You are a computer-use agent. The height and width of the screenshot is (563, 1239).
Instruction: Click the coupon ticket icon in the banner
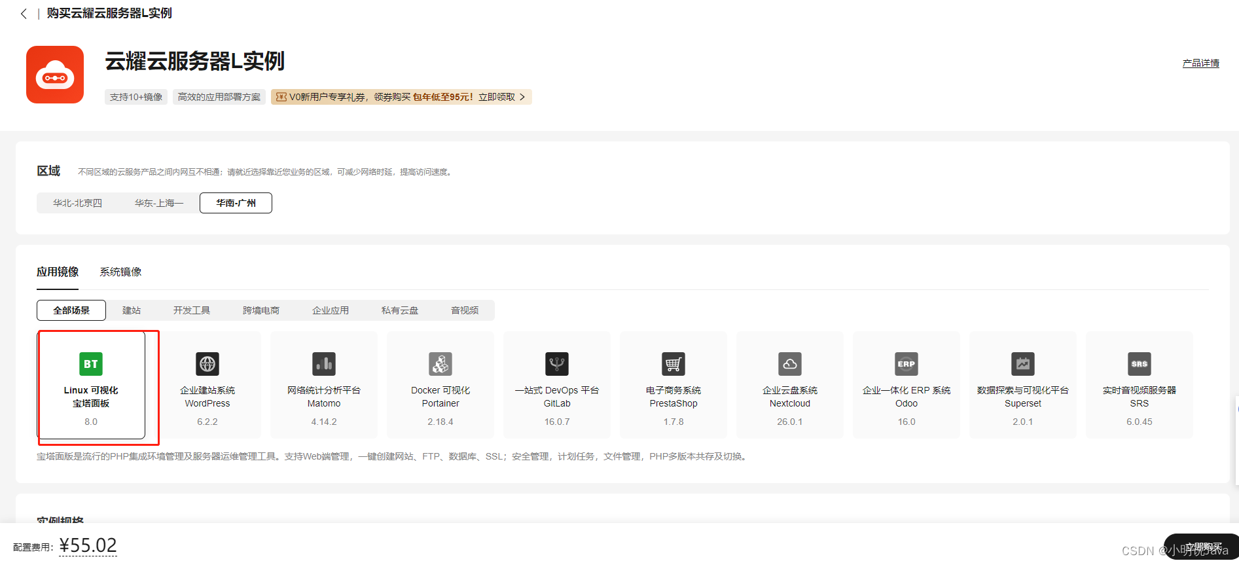[281, 97]
